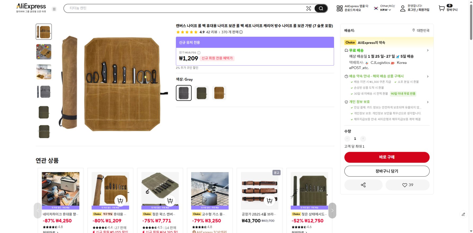Select the olive green color variant
Screen dimensions: 473x233
[x=201, y=93]
